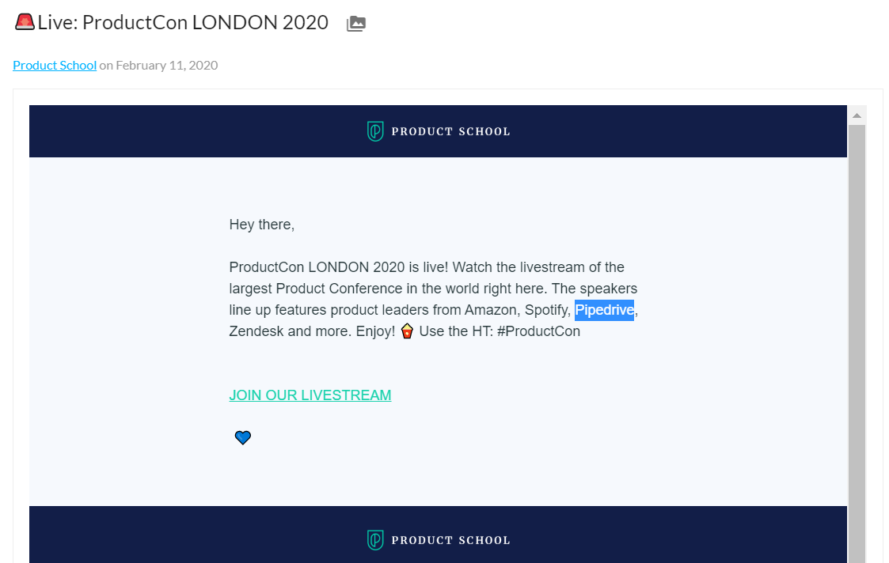Click the "Hey there," greeting
Viewport: 889px width, 563px height.
tap(262, 225)
